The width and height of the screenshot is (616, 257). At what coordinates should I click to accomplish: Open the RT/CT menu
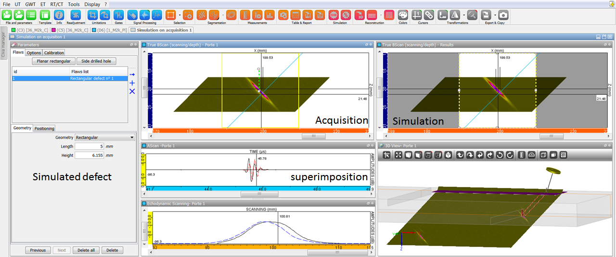[57, 4]
